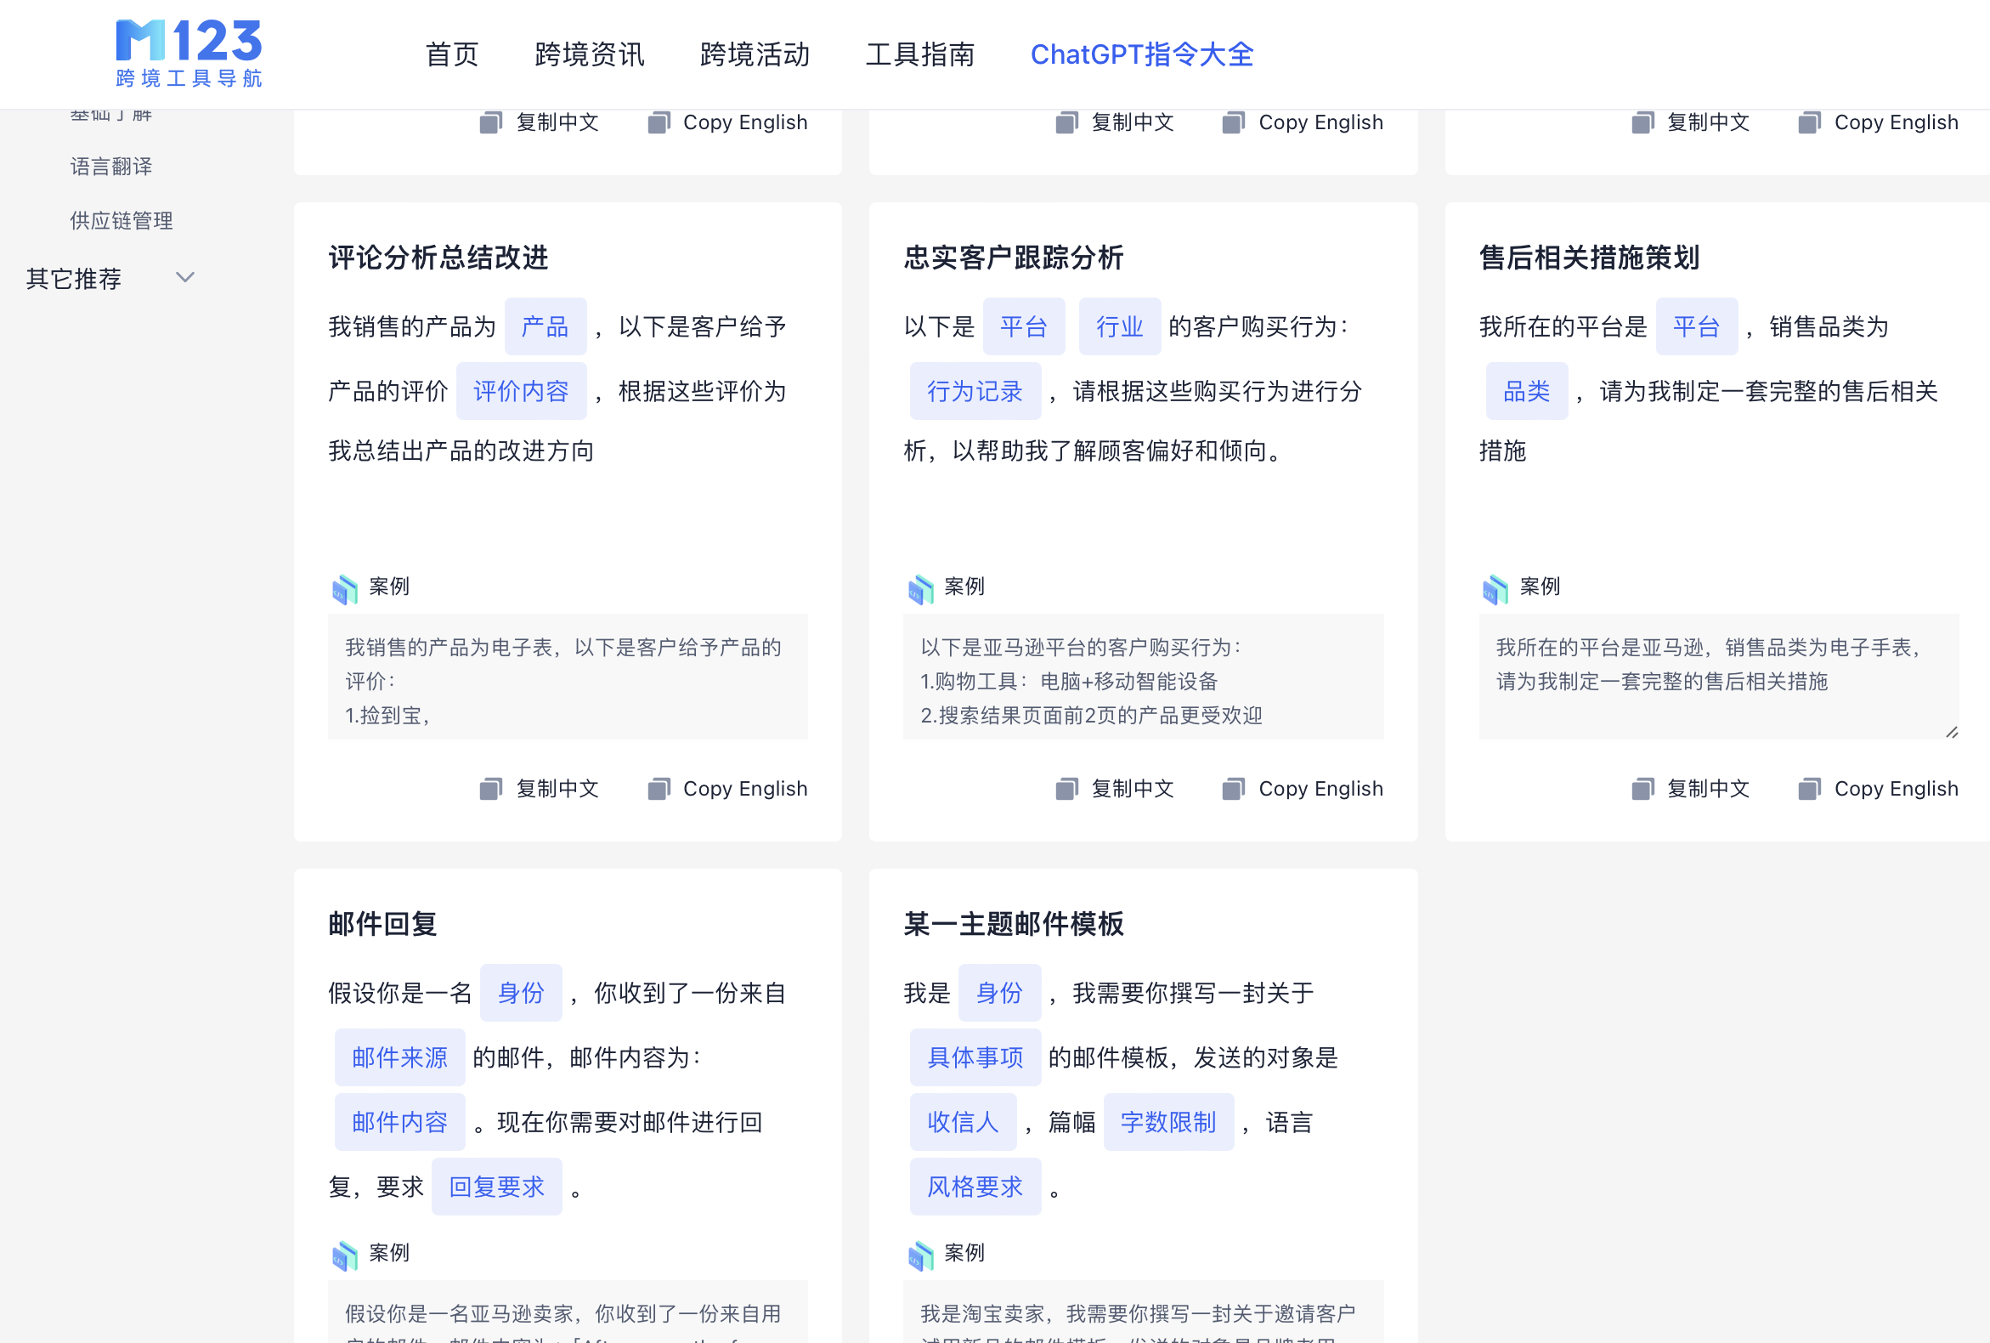Collapse the 其它推荐 sidebar section
The height and width of the screenshot is (1343, 1990).
[184, 277]
